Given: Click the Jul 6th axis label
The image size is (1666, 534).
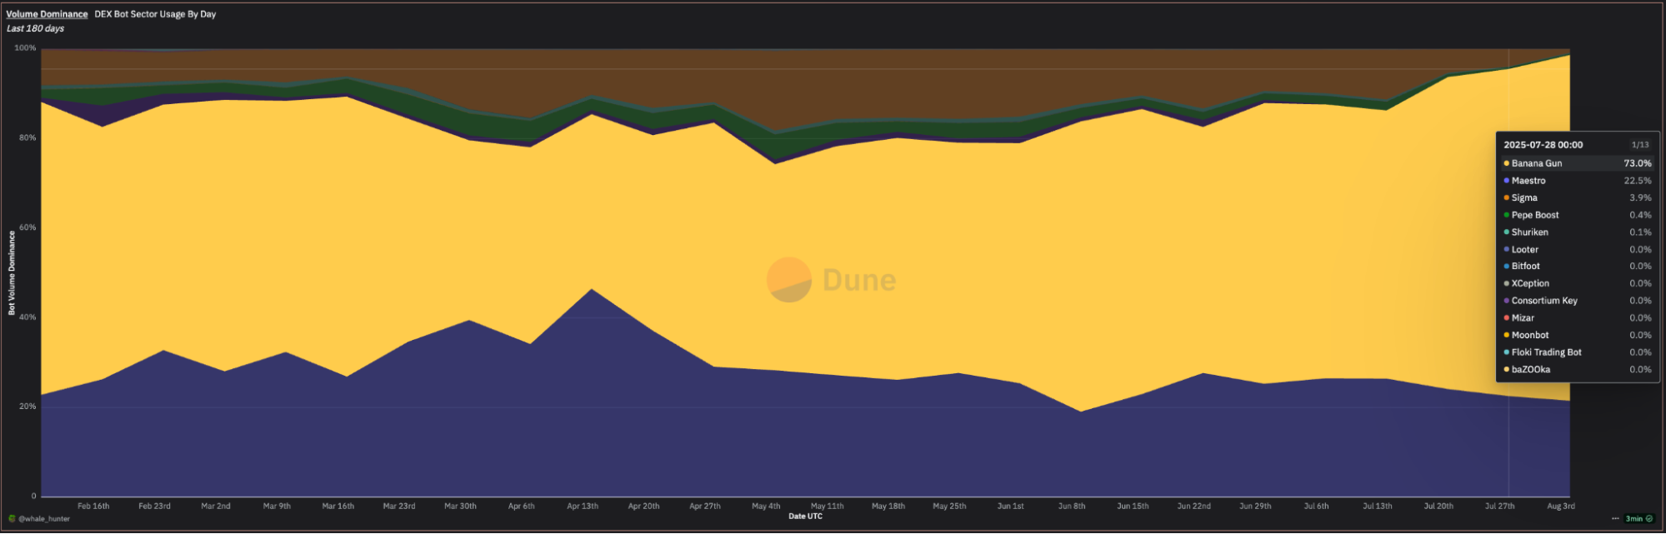Looking at the screenshot, I should (1317, 507).
